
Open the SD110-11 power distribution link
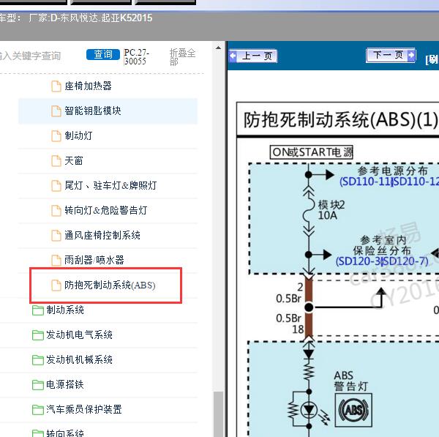click(x=365, y=182)
